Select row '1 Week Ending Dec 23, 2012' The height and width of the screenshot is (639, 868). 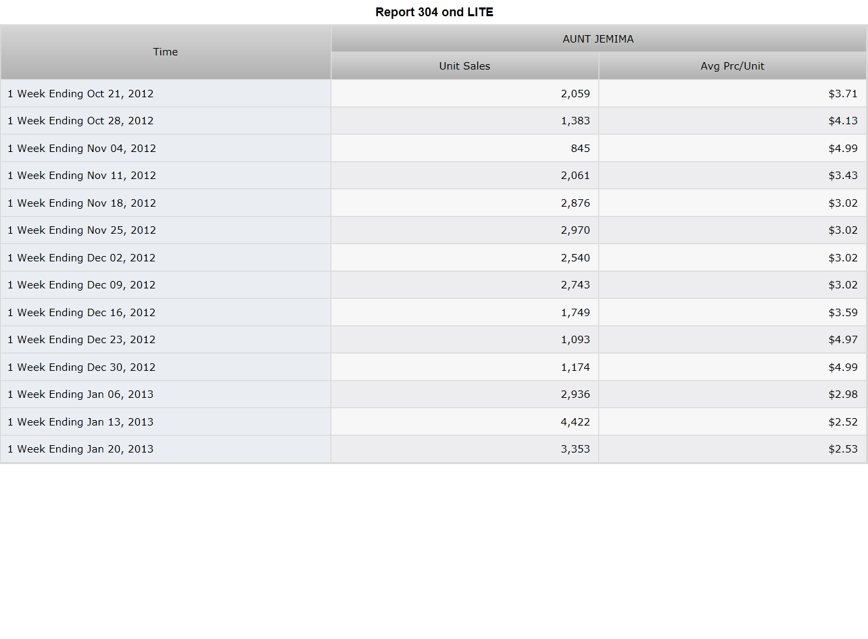pos(433,340)
